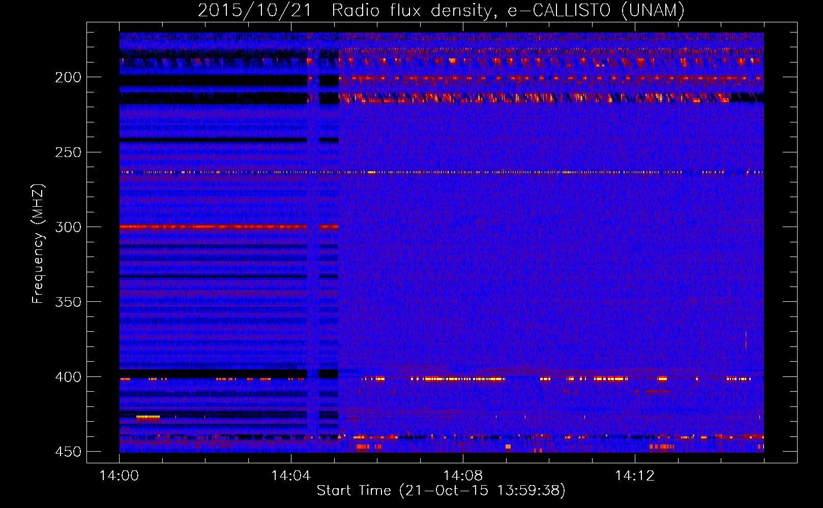Click the 250 frequency tick label
This screenshot has width=823, height=508.
pos(68,152)
